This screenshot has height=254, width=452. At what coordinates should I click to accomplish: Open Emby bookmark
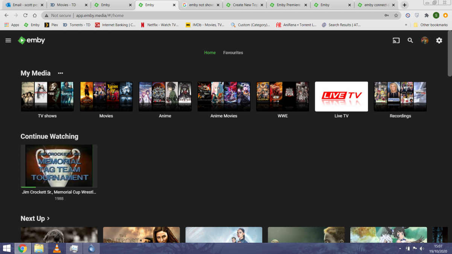pos(32,25)
